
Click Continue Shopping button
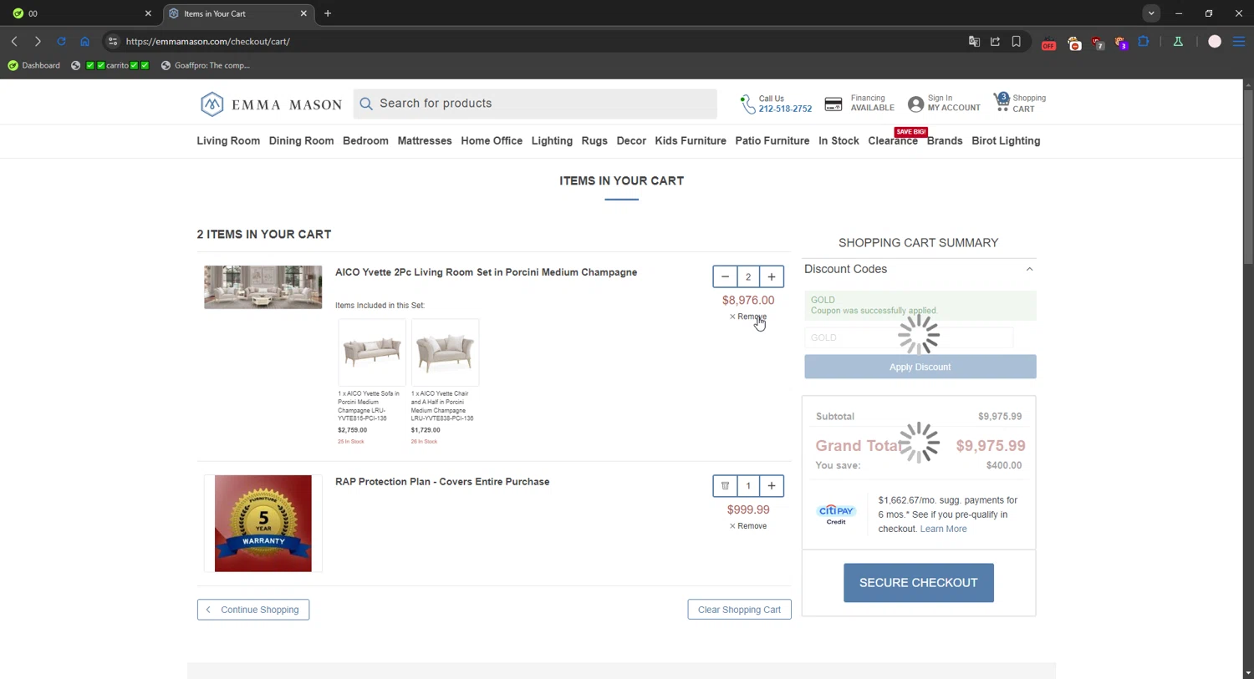point(253,610)
